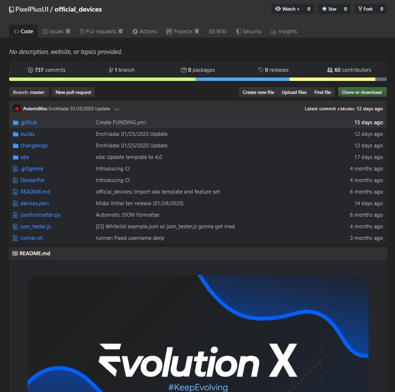Image resolution: width=395 pixels, height=392 pixels.
Task: Open latest commit hash c34cdec
Action: pos(346,109)
